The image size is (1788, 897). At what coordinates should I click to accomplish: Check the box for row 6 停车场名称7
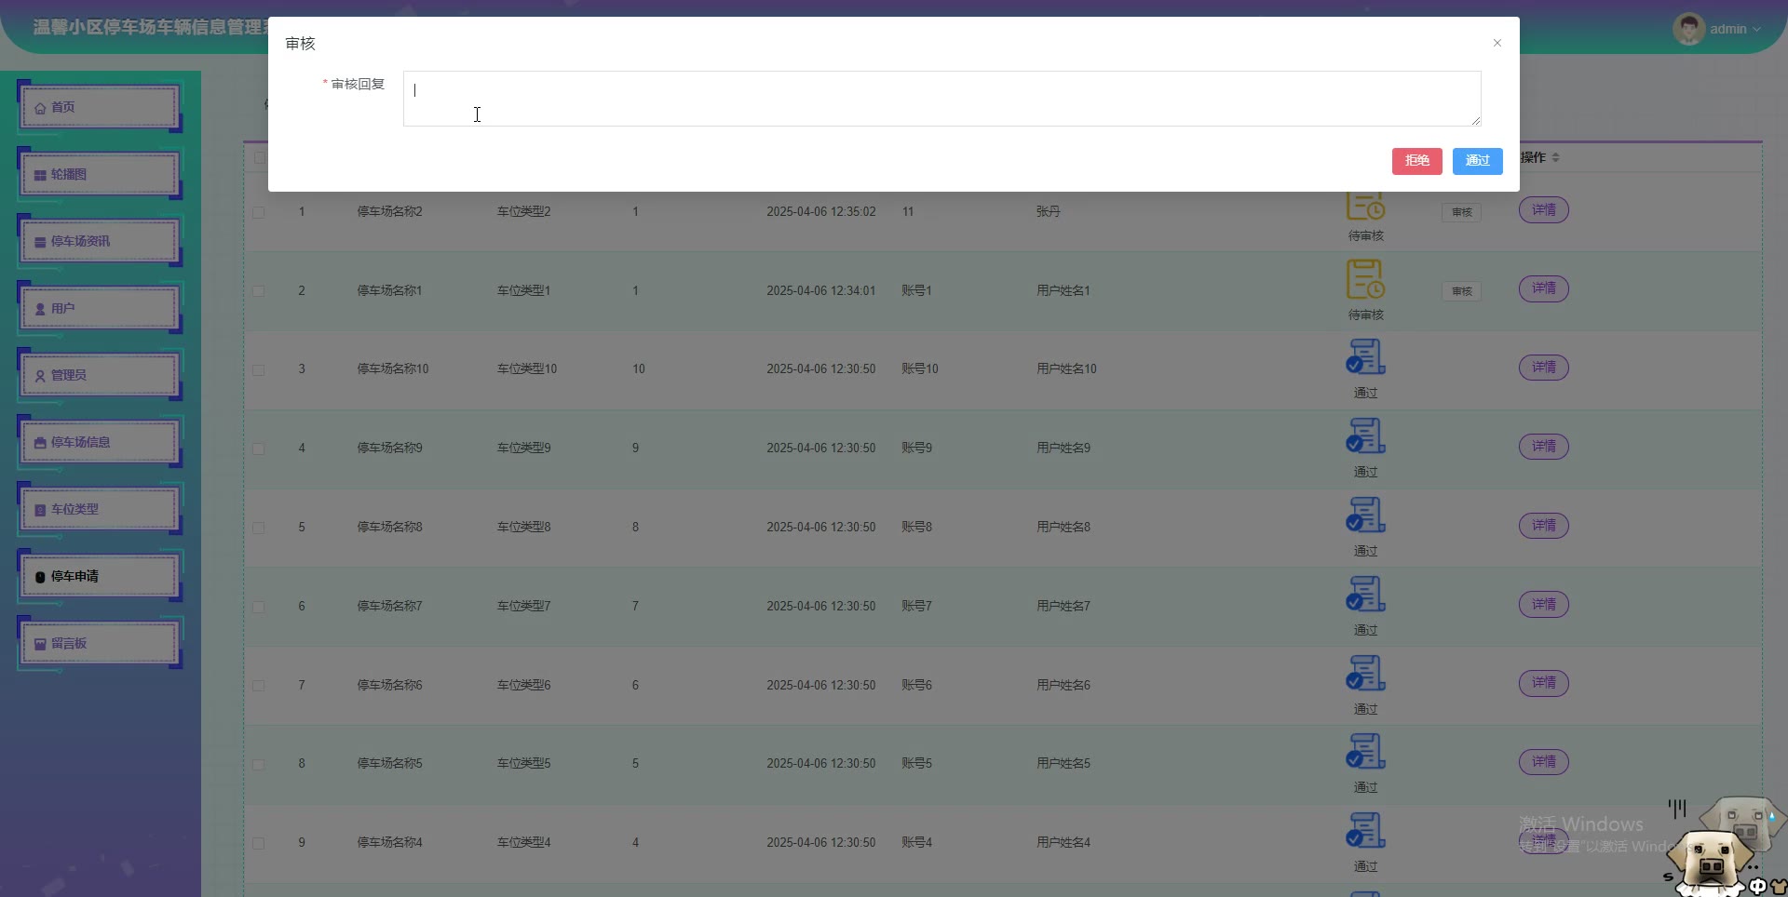[x=259, y=607]
